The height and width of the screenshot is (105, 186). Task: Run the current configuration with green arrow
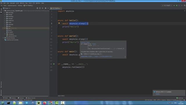174,6
